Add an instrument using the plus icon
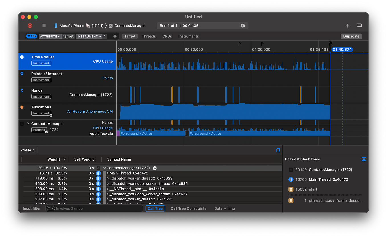Screen dimensions: 387x237 (x=348, y=25)
